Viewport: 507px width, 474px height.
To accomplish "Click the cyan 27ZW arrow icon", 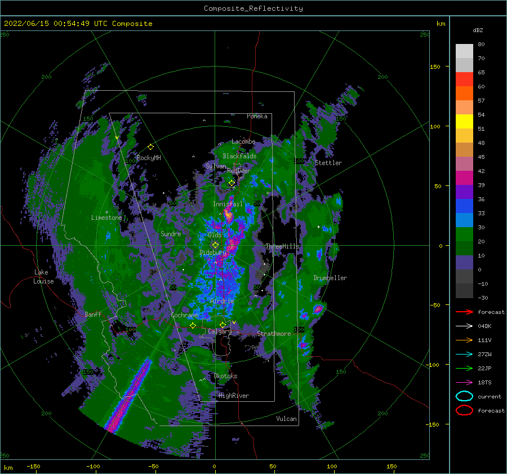I will [464, 355].
